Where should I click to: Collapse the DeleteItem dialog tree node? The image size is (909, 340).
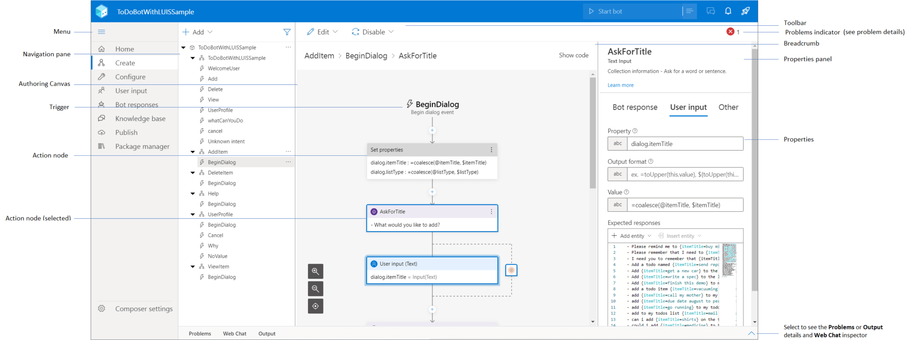coord(193,173)
